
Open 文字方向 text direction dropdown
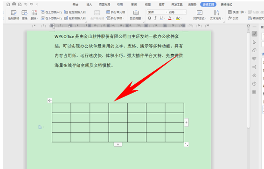coord(216,15)
